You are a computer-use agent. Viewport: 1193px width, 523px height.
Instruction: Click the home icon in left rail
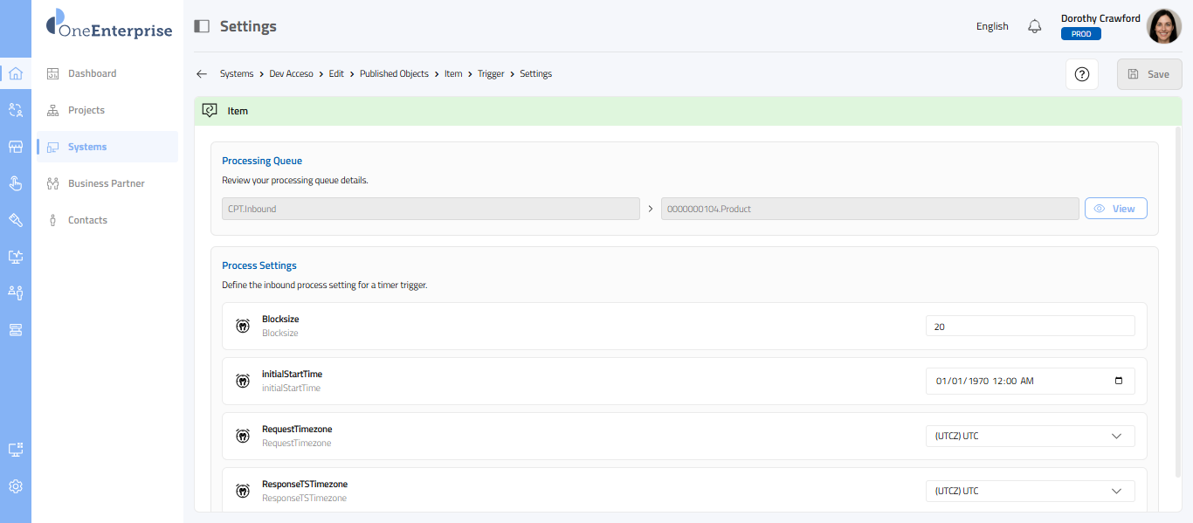16,73
